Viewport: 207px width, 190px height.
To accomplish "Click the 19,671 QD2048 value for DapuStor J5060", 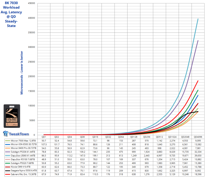I will 185,156.
